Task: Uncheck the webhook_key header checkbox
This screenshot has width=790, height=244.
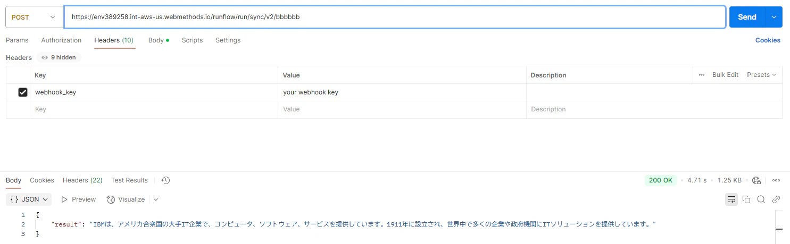Action: pos(23,92)
